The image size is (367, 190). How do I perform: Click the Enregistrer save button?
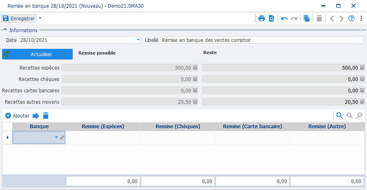tap(19, 18)
